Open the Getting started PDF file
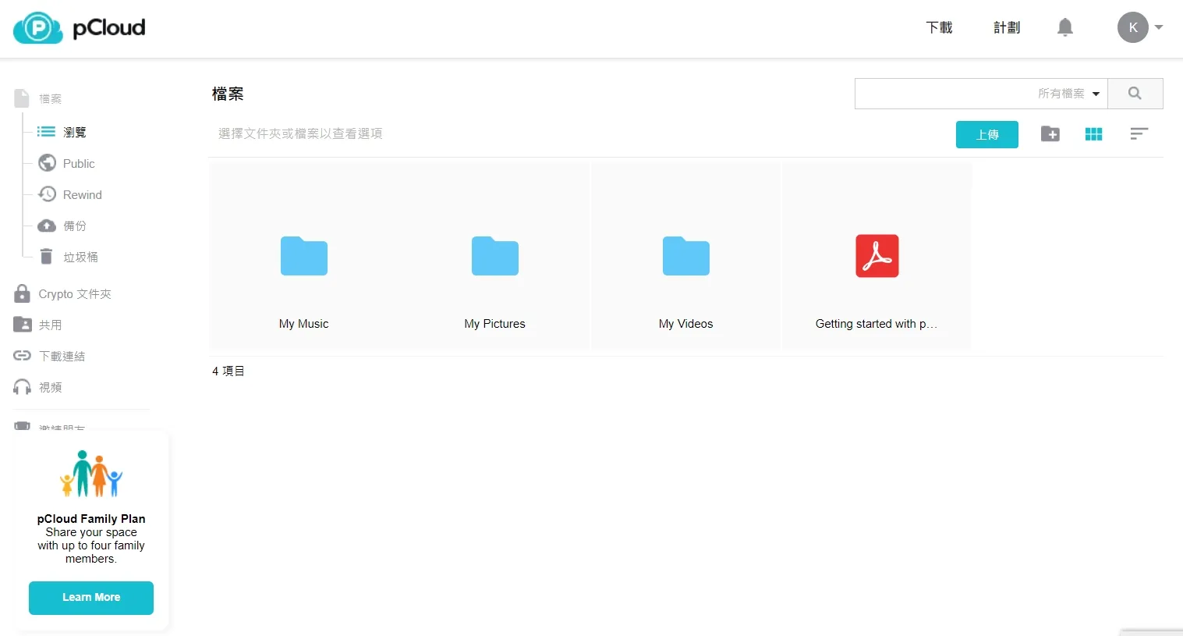Screen dimensions: 1183x636 tap(877, 256)
